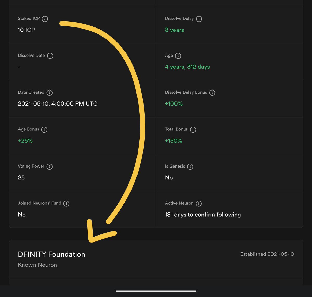Click the Known Neuron subtitle

[37, 265]
